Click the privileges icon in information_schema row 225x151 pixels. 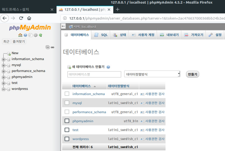(x=142, y=94)
